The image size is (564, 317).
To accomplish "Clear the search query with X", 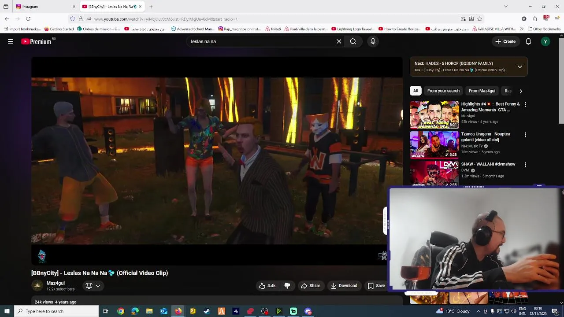I will coord(339,41).
